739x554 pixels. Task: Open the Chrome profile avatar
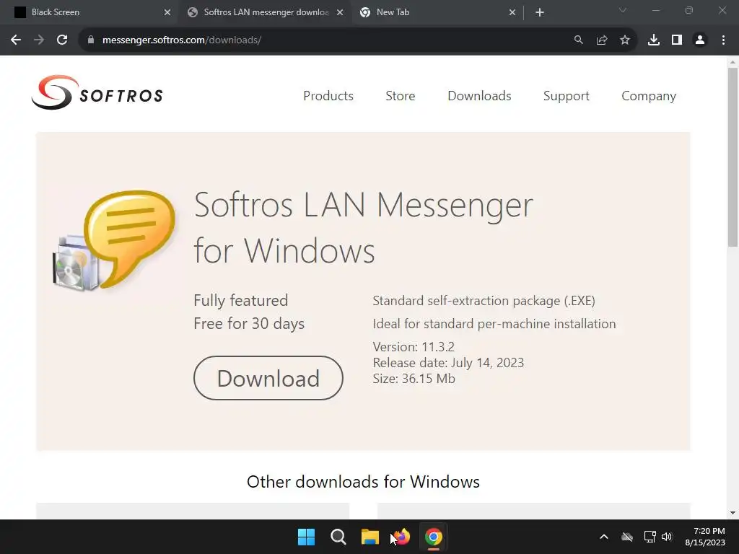tap(700, 40)
